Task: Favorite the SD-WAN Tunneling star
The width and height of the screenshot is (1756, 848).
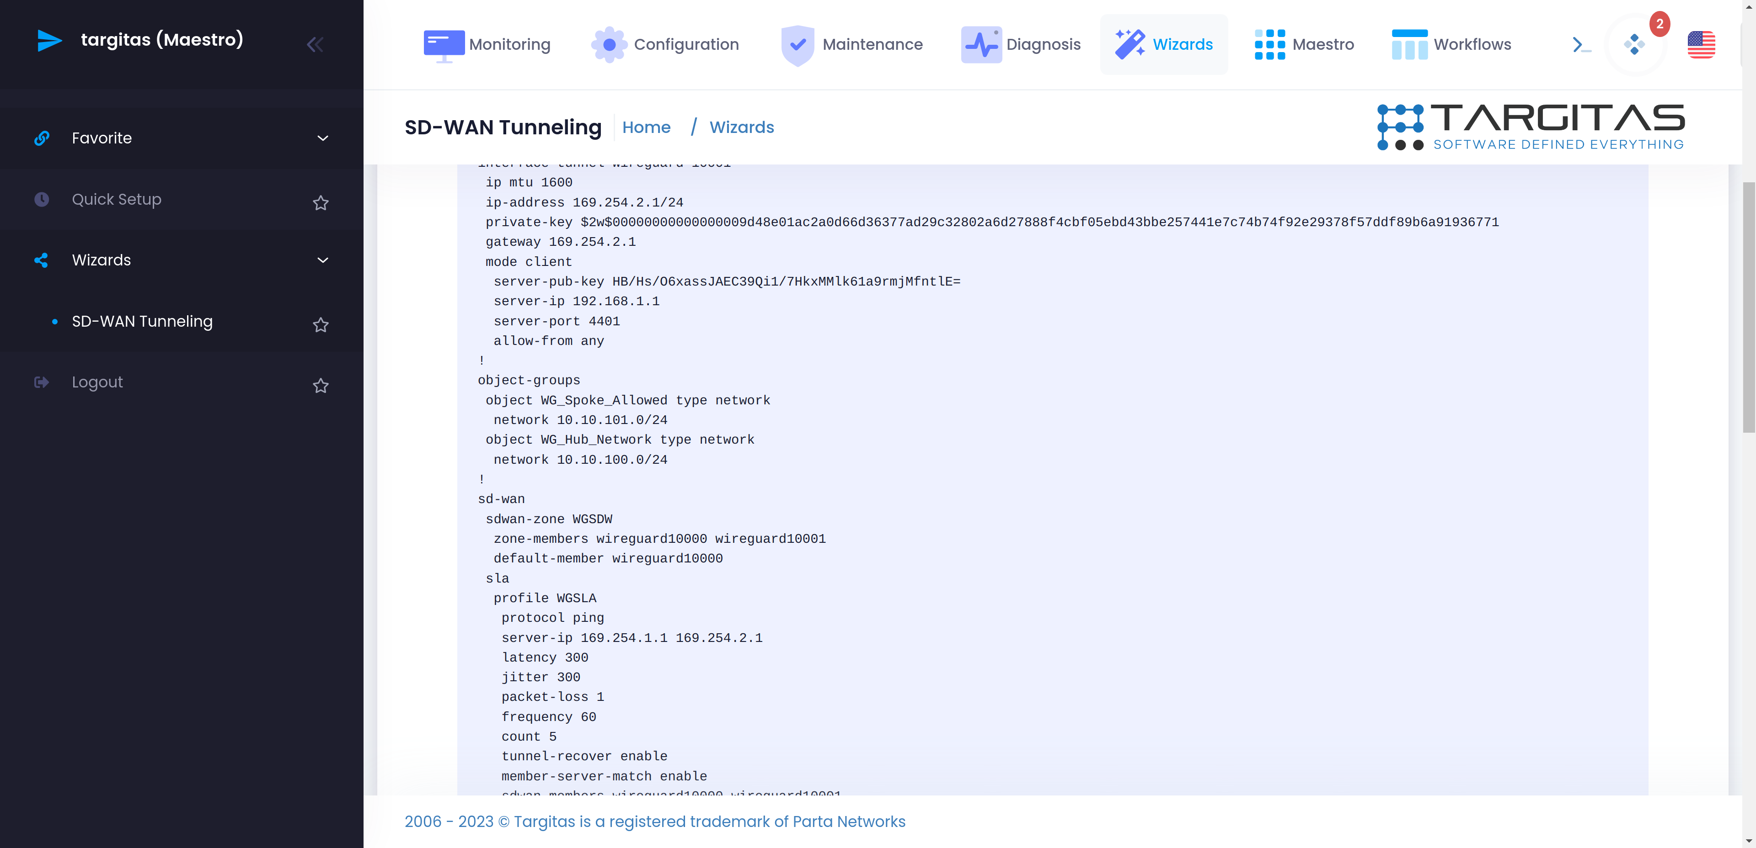Action: point(321,325)
